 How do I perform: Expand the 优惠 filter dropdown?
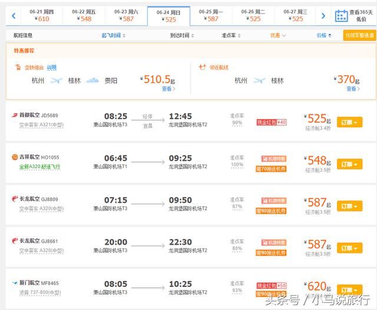pos(277,35)
